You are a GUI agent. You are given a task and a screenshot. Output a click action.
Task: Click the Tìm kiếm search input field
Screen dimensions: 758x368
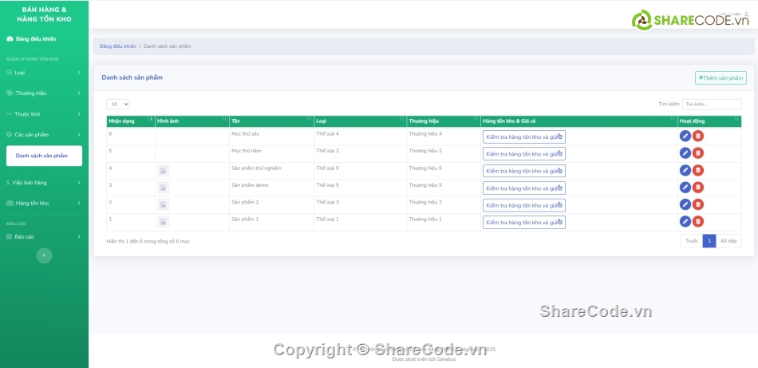tap(711, 105)
